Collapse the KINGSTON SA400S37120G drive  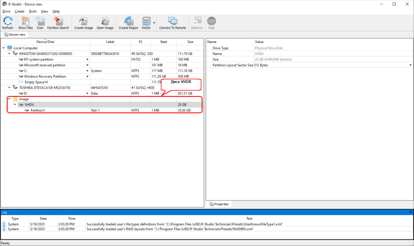click(x=9, y=53)
